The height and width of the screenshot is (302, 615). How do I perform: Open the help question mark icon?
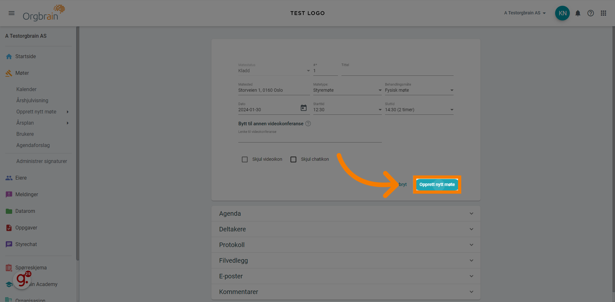click(590, 13)
